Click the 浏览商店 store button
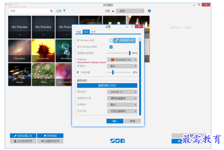224x150 pixels. pos(50,136)
